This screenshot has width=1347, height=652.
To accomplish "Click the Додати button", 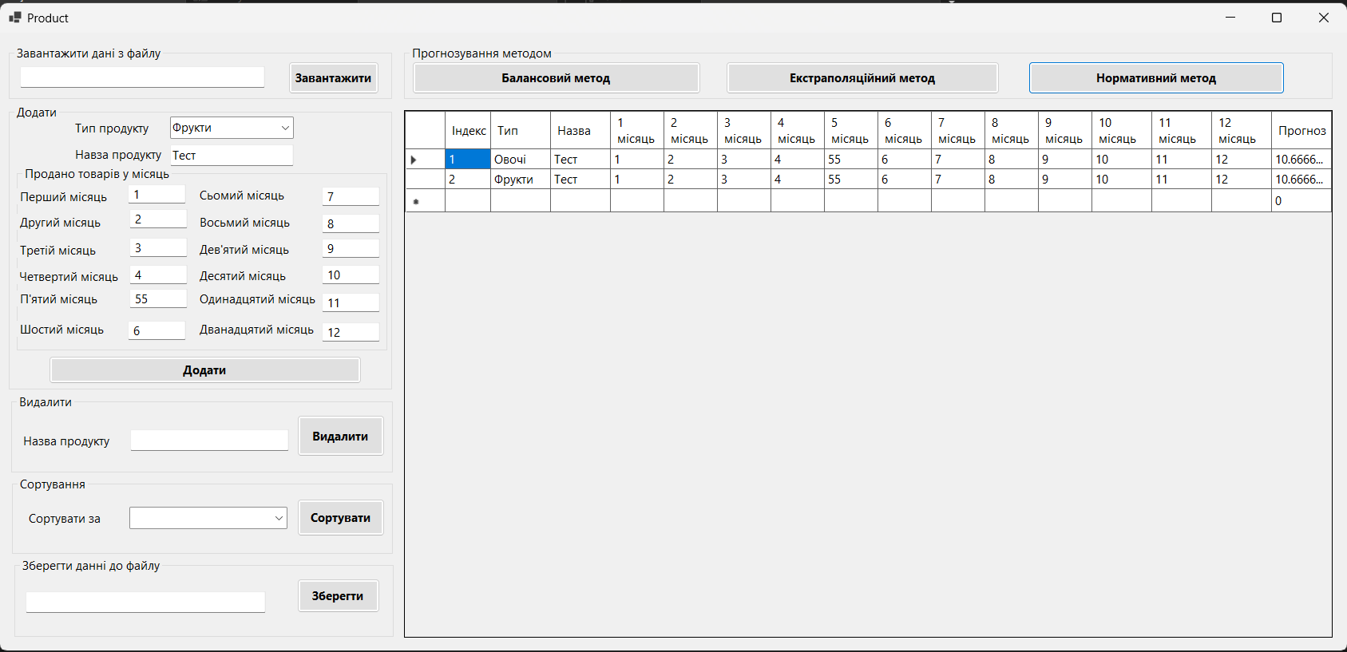I will [205, 370].
